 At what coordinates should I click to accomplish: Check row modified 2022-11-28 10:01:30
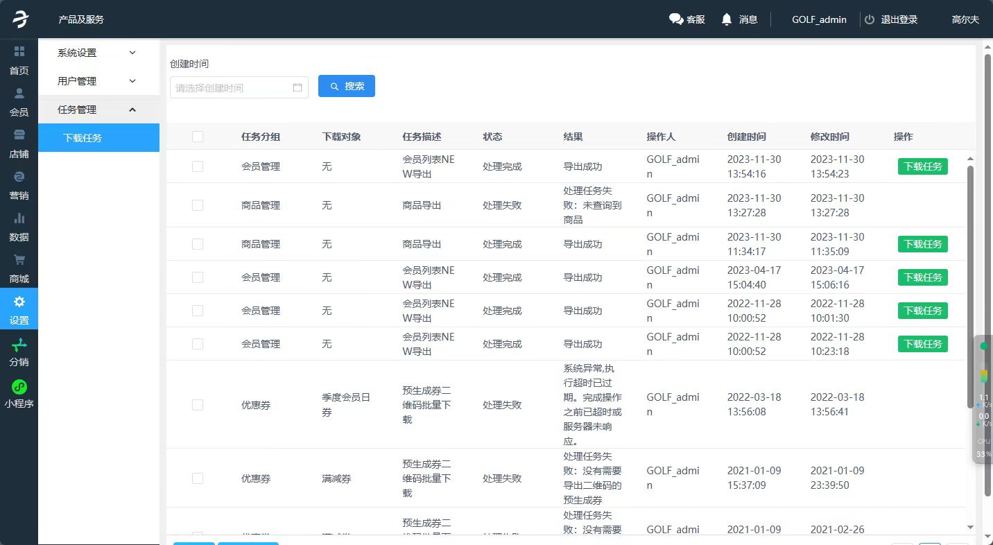click(x=198, y=311)
